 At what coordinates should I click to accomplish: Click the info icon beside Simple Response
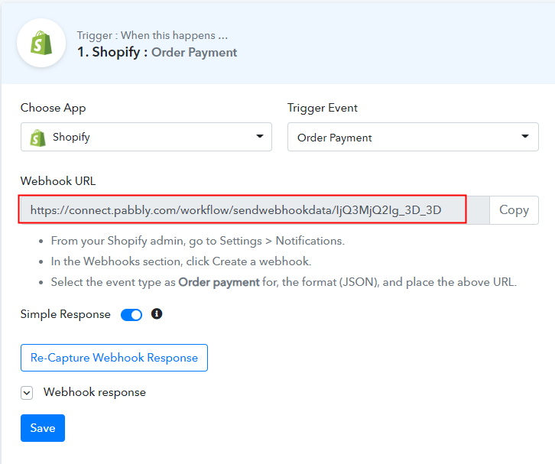[x=157, y=313]
